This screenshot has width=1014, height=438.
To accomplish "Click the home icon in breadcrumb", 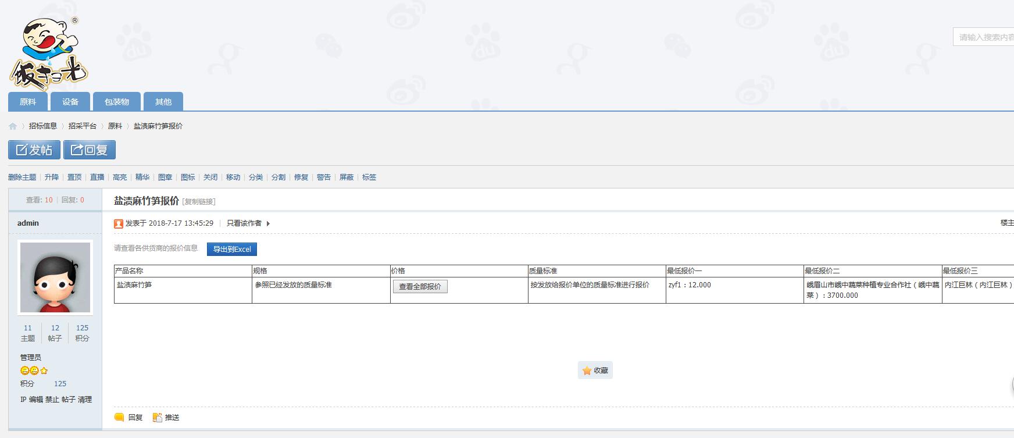I will pyautogui.click(x=13, y=126).
